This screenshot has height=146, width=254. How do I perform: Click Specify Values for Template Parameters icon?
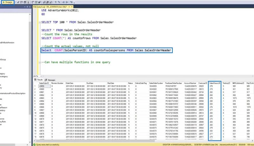click(x=71, y=2)
